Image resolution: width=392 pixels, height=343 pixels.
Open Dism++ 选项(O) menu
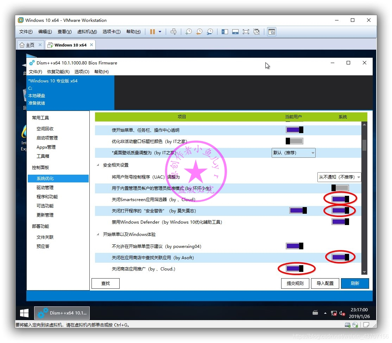(x=82, y=72)
